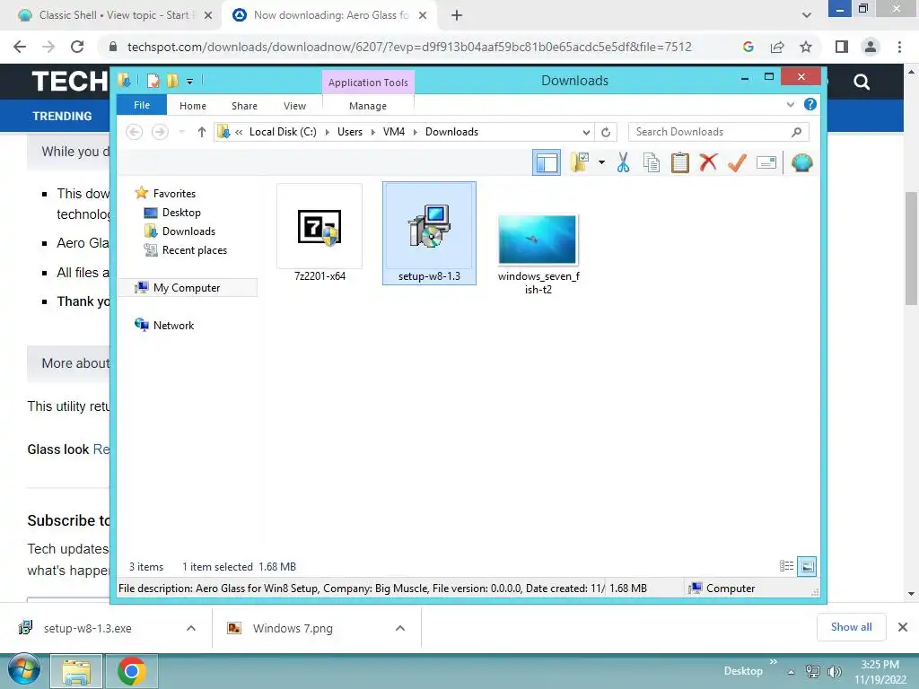Open the address bar history dropdown
This screenshot has height=689, width=919.
[586, 133]
